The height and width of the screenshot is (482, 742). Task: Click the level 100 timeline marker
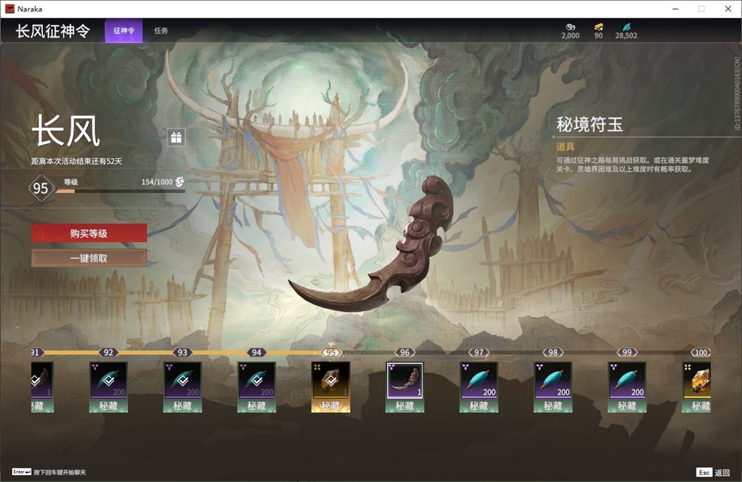tap(701, 352)
